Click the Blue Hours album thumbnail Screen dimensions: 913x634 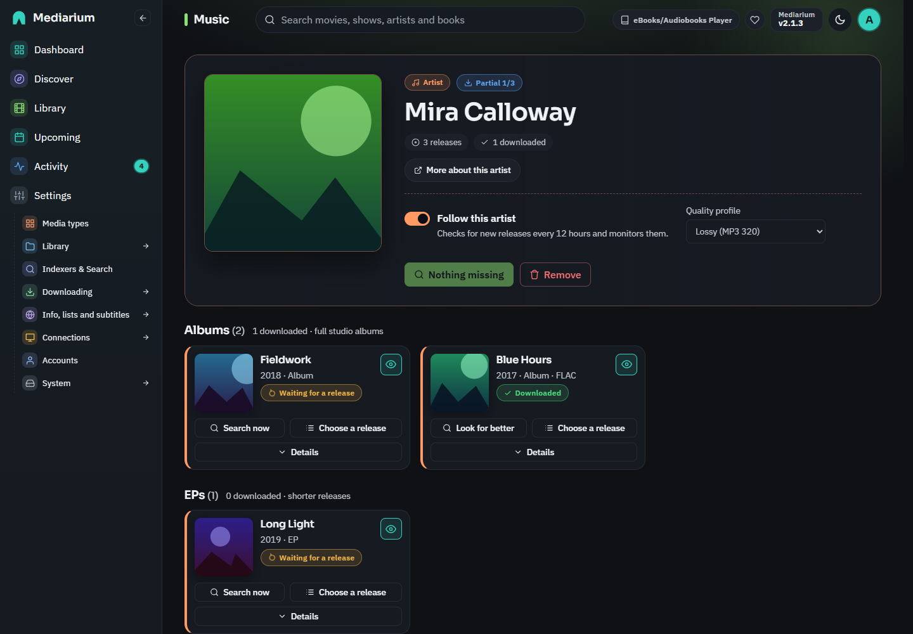(460, 383)
